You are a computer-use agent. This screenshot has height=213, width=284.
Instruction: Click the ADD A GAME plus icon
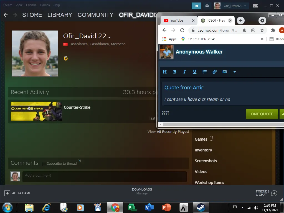point(7,193)
